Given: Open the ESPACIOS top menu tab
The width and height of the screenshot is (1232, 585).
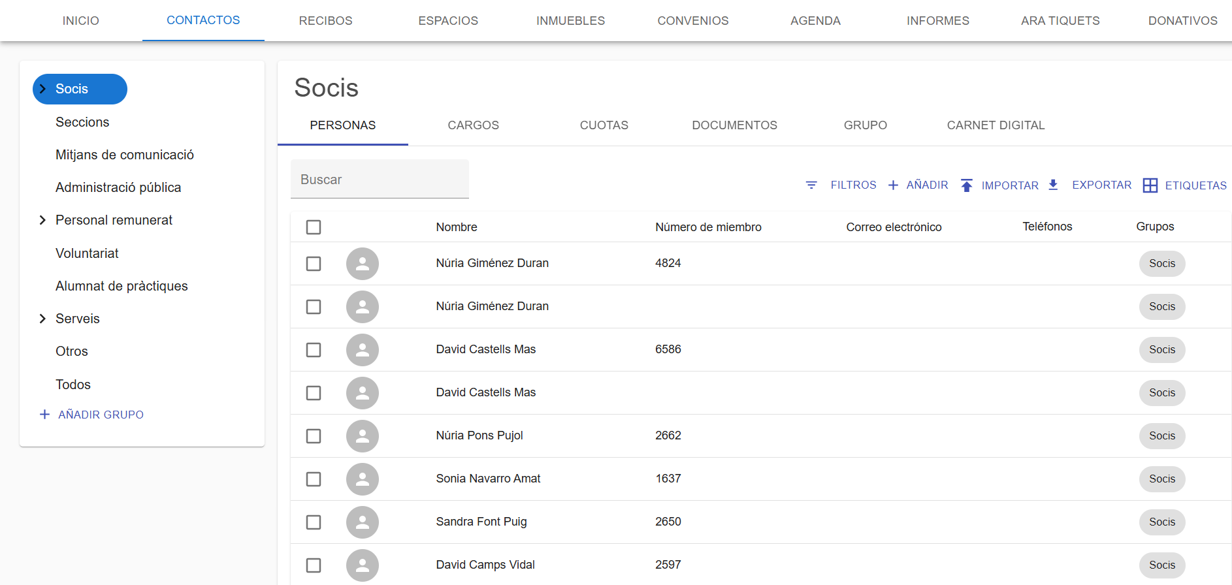Looking at the screenshot, I should point(448,21).
